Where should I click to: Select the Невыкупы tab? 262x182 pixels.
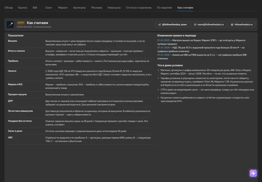pos(114,8)
